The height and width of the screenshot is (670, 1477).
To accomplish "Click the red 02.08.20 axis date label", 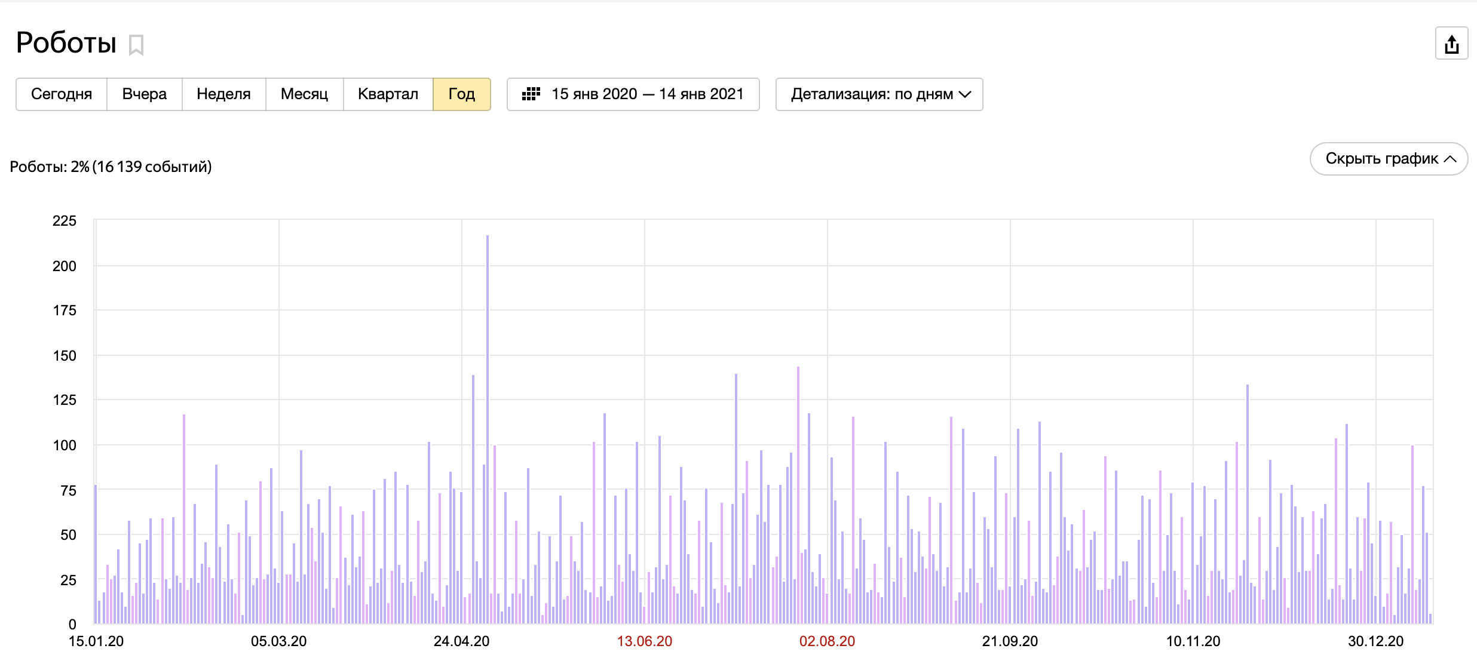I will pyautogui.click(x=827, y=641).
